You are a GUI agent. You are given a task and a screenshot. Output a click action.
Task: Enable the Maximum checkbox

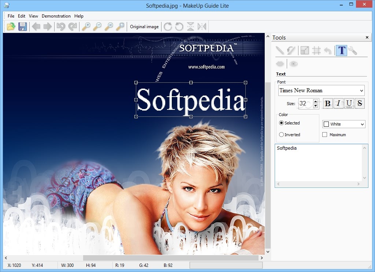pyautogui.click(x=325, y=135)
